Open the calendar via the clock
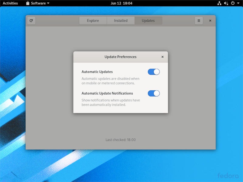Viewport: 243px width, 182px height. click(x=121, y=3)
